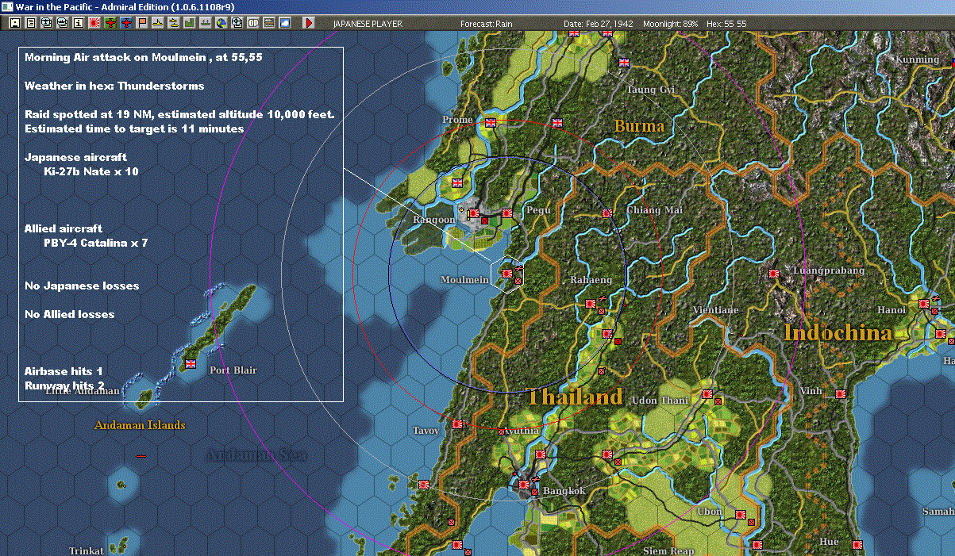Image resolution: width=955 pixels, height=556 pixels.
Task: Click the red plane on blue background icon
Action: click(x=126, y=23)
